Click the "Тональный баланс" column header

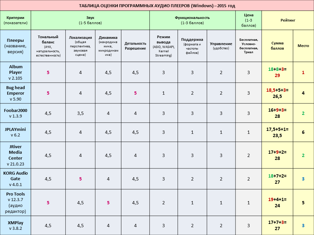48,46
